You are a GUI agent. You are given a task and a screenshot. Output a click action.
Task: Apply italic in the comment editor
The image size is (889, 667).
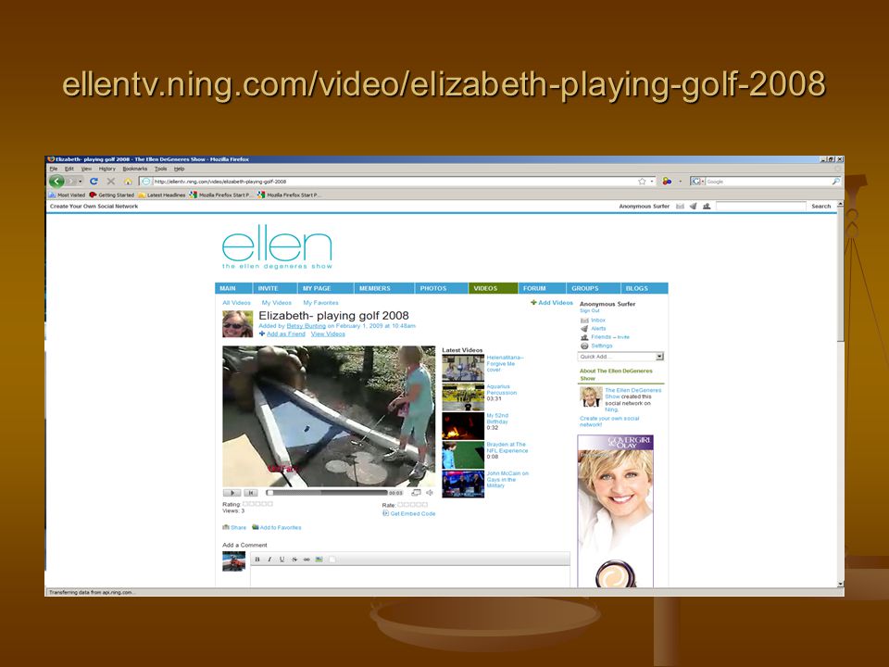269,560
